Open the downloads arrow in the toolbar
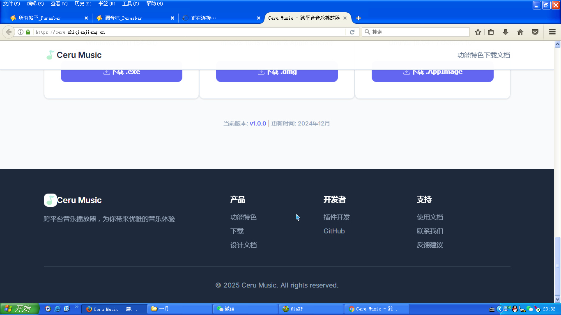The image size is (561, 315). tap(506, 32)
